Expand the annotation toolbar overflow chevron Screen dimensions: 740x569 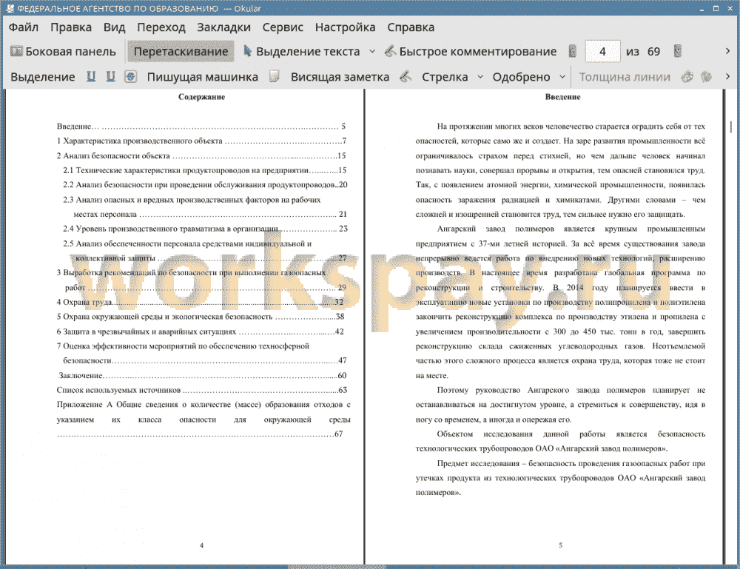pos(727,76)
